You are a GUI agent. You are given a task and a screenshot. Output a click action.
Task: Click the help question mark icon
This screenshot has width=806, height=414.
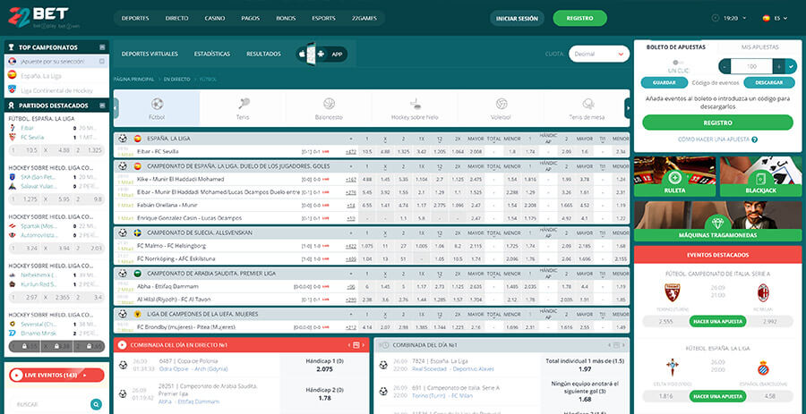[754, 139]
